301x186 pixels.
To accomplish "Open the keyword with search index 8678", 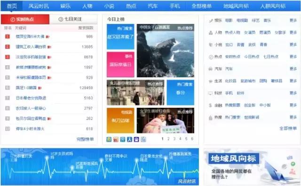I will [31, 57].
